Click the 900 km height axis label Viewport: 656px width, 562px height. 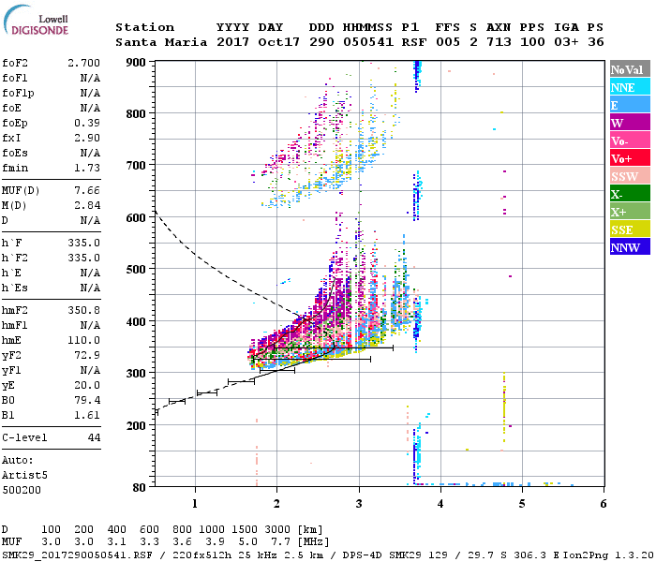[x=136, y=63]
